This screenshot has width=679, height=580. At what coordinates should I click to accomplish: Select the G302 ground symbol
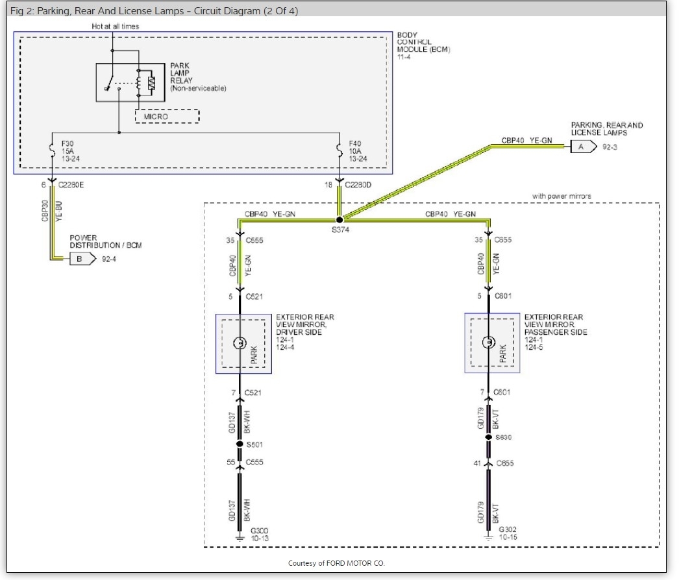click(488, 537)
